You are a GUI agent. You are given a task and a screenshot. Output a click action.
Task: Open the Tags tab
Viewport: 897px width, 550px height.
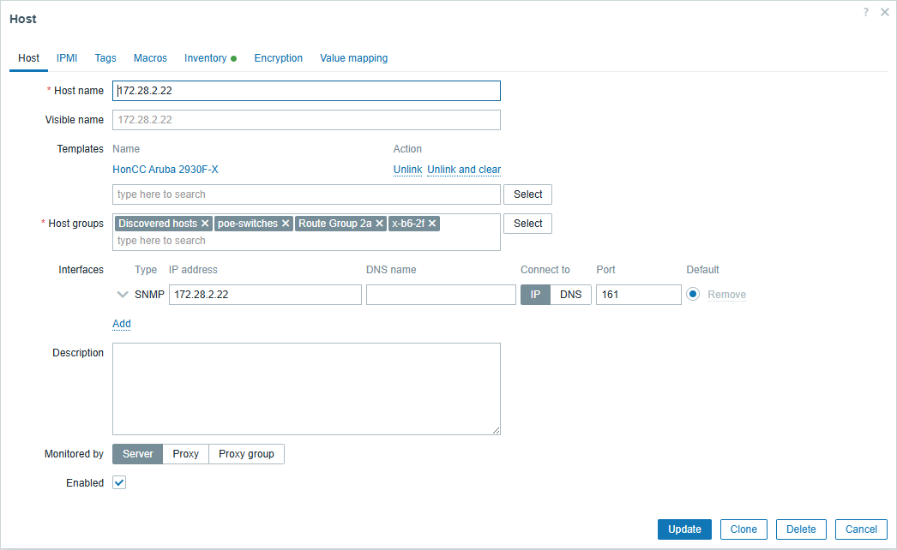(105, 58)
